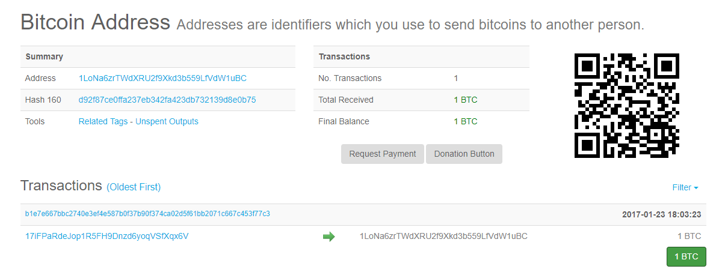The height and width of the screenshot is (278, 728).
Task: Click the Request Payment button
Action: (x=383, y=154)
